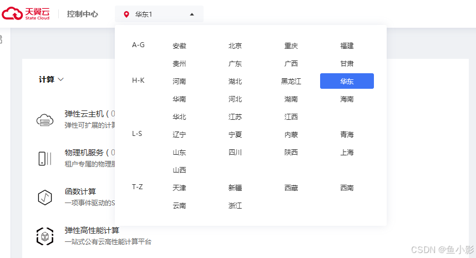
Task: Open 控制中心 in the header
Action: (83, 14)
